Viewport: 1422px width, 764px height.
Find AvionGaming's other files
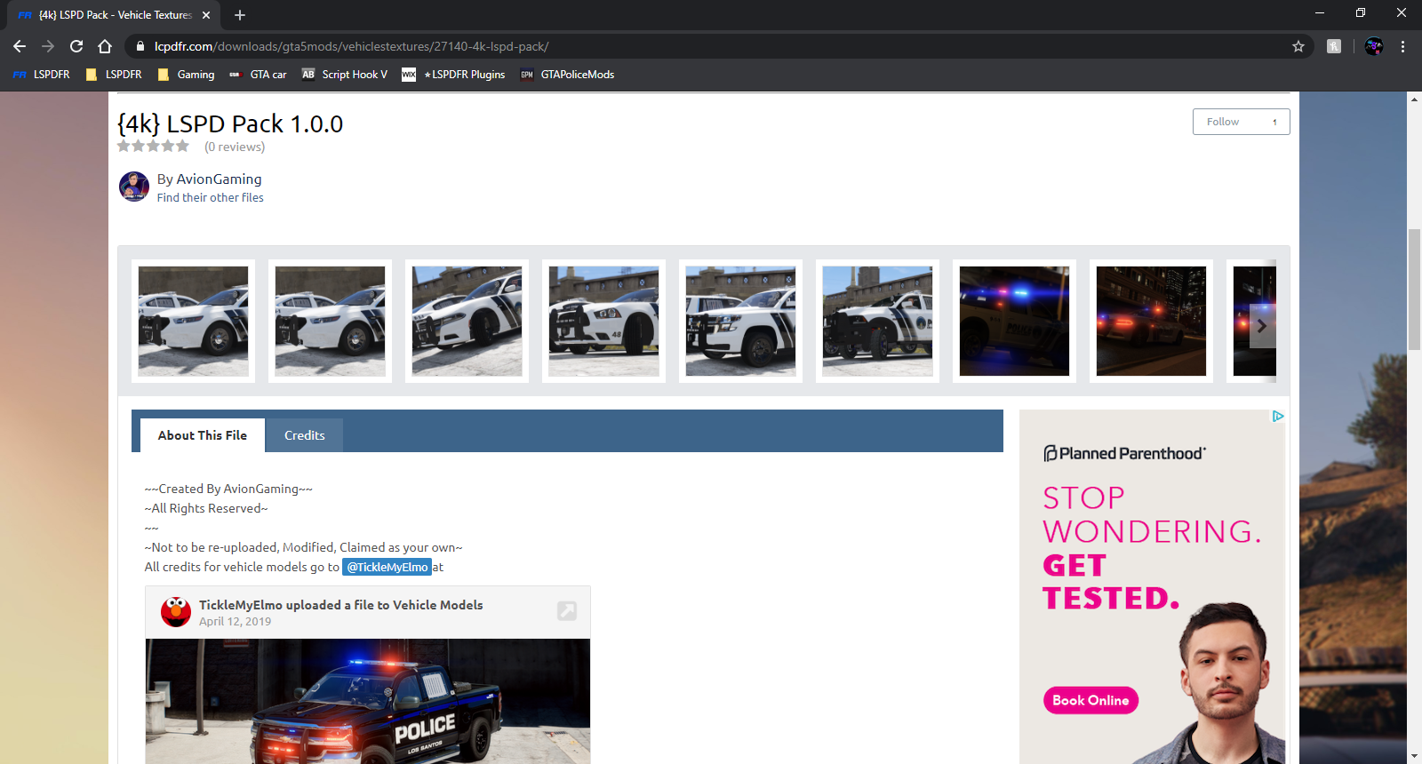pyautogui.click(x=211, y=197)
